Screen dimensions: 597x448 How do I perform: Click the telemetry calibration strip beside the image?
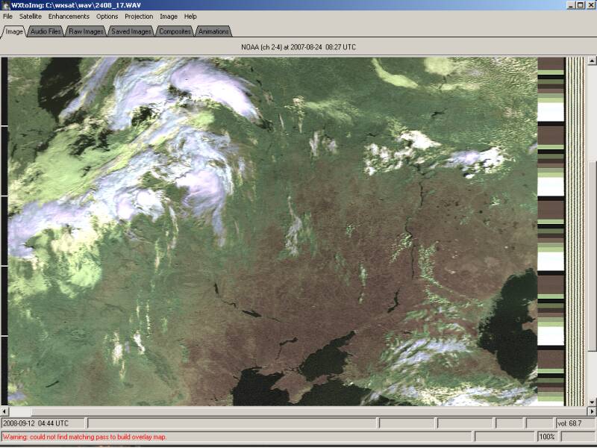click(551, 231)
